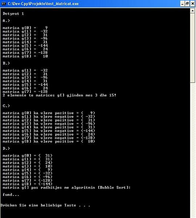Click the 'fund...' output line
Image resolution: width=196 pixels, height=218 pixels.
tap(11, 195)
